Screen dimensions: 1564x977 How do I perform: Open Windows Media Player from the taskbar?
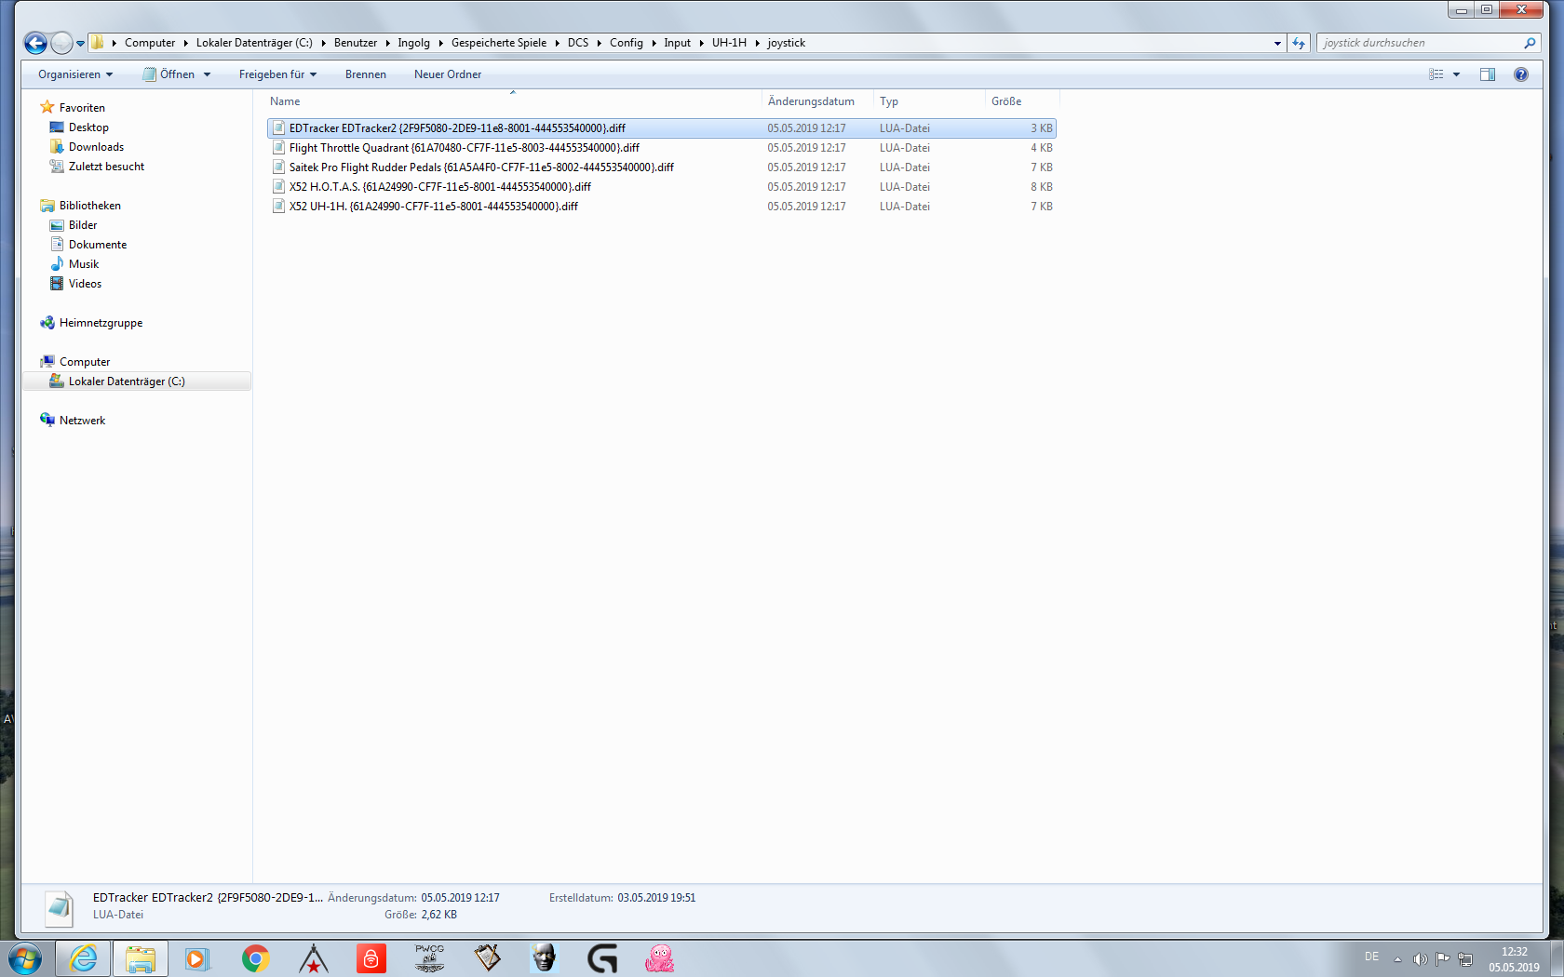tap(197, 958)
